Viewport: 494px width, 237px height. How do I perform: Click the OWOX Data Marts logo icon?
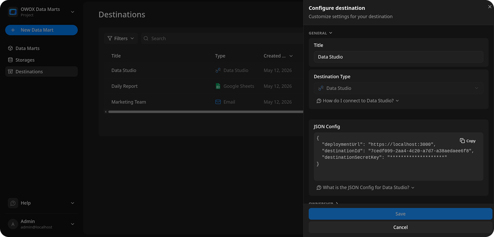(13, 12)
